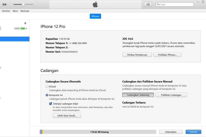Open the Akun menu

click(x=15, y=11)
